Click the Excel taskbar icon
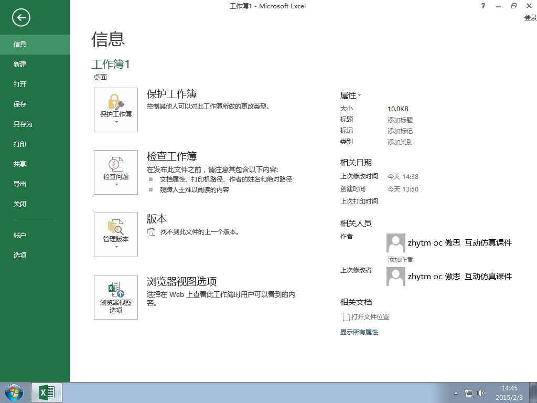 point(47,393)
